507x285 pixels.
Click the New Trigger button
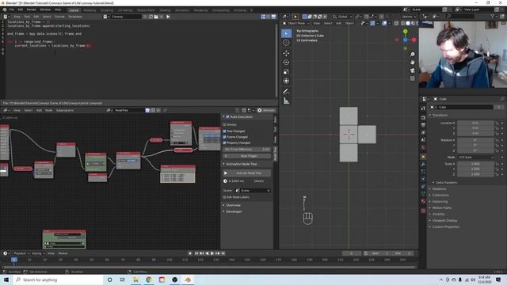tap(246, 156)
